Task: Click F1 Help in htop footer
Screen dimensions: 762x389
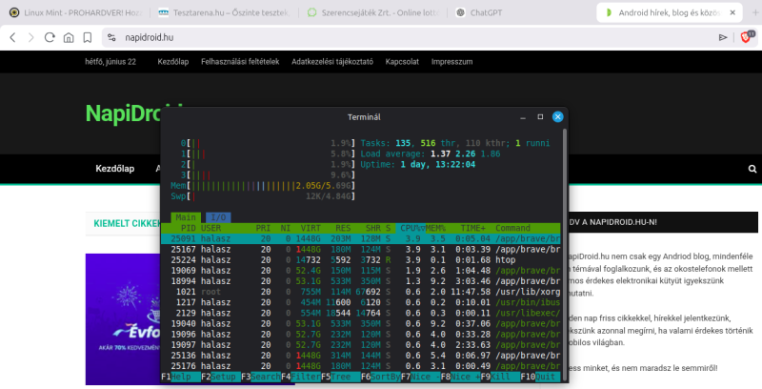Action: (181, 377)
